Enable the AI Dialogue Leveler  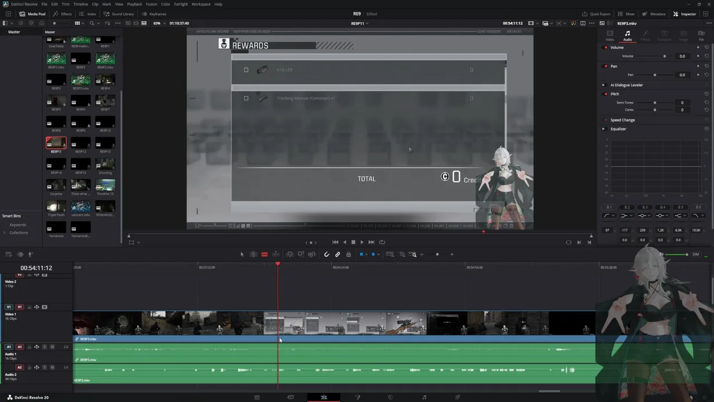tap(604, 85)
